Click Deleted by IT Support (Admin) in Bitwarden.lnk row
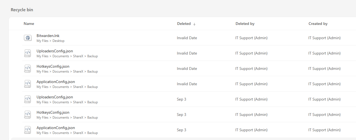This screenshot has width=356, height=140. tap(251, 38)
